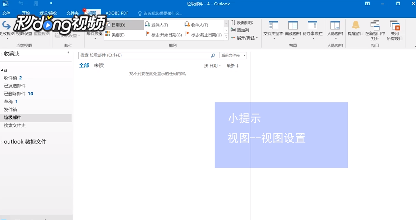Expand outlook 数据文件 tree

tap(2, 142)
